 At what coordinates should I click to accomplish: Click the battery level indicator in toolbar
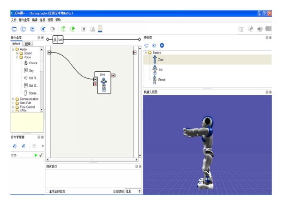100,29
